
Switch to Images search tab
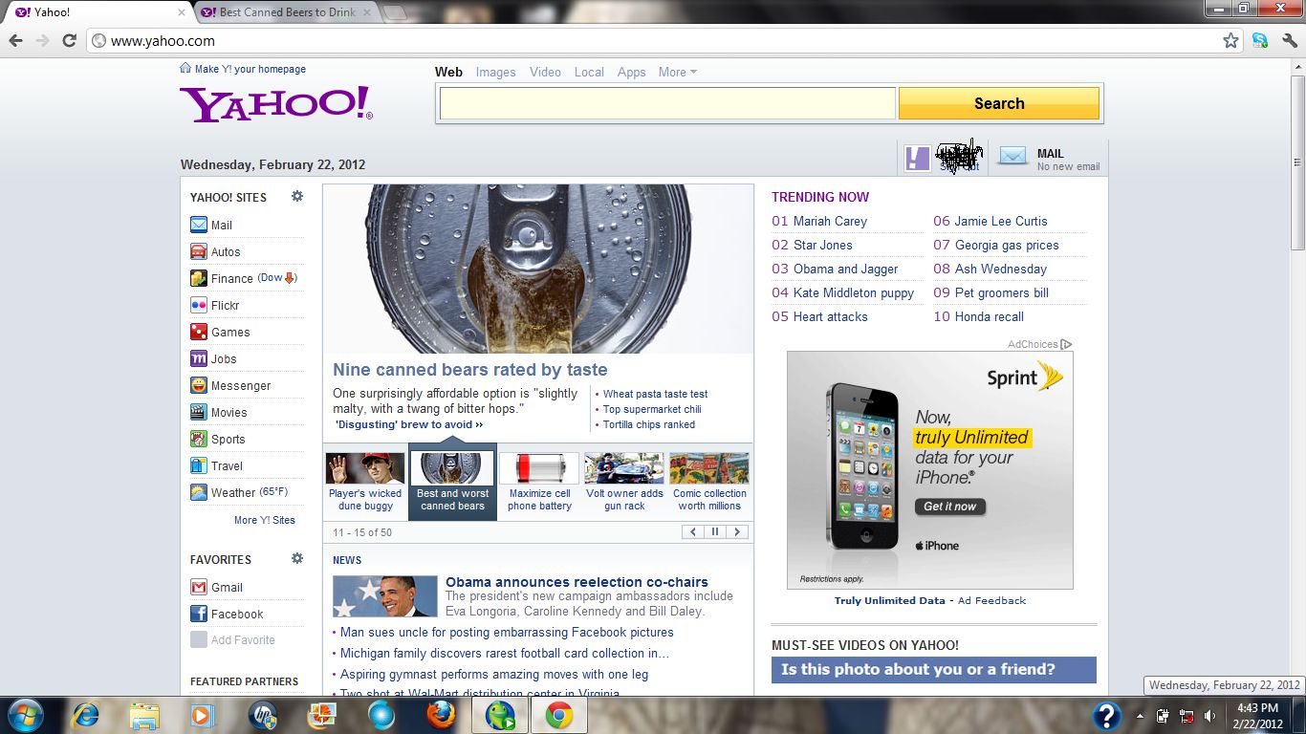tap(495, 73)
